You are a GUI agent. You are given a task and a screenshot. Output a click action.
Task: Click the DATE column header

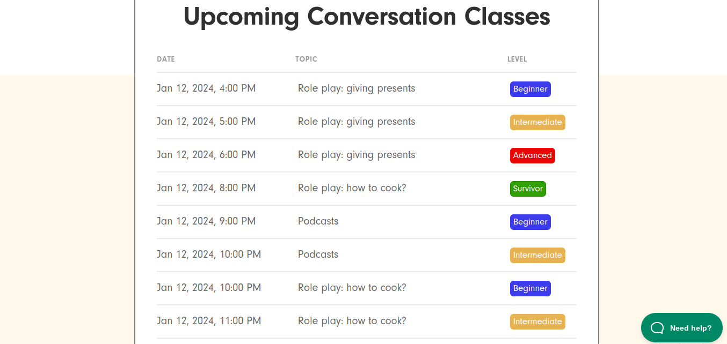tap(166, 59)
